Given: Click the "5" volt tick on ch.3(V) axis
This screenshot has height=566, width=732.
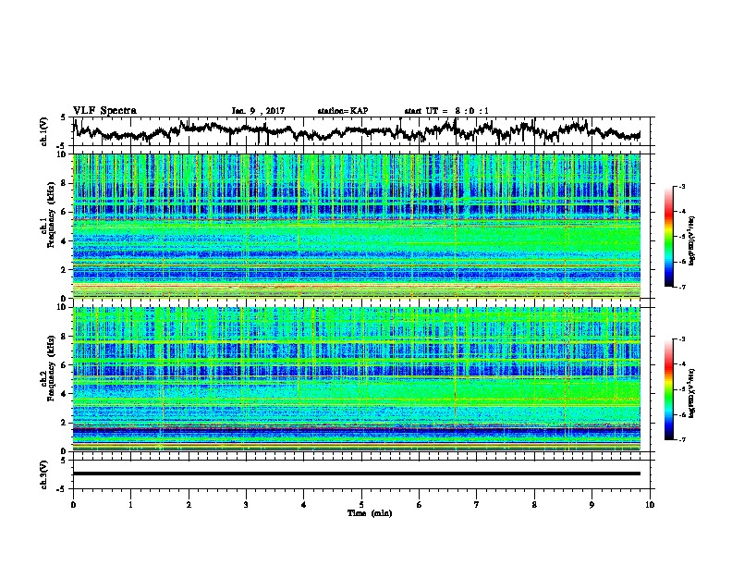Looking at the screenshot, I should click(64, 461).
